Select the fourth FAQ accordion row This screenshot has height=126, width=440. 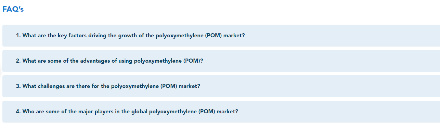[221, 112]
